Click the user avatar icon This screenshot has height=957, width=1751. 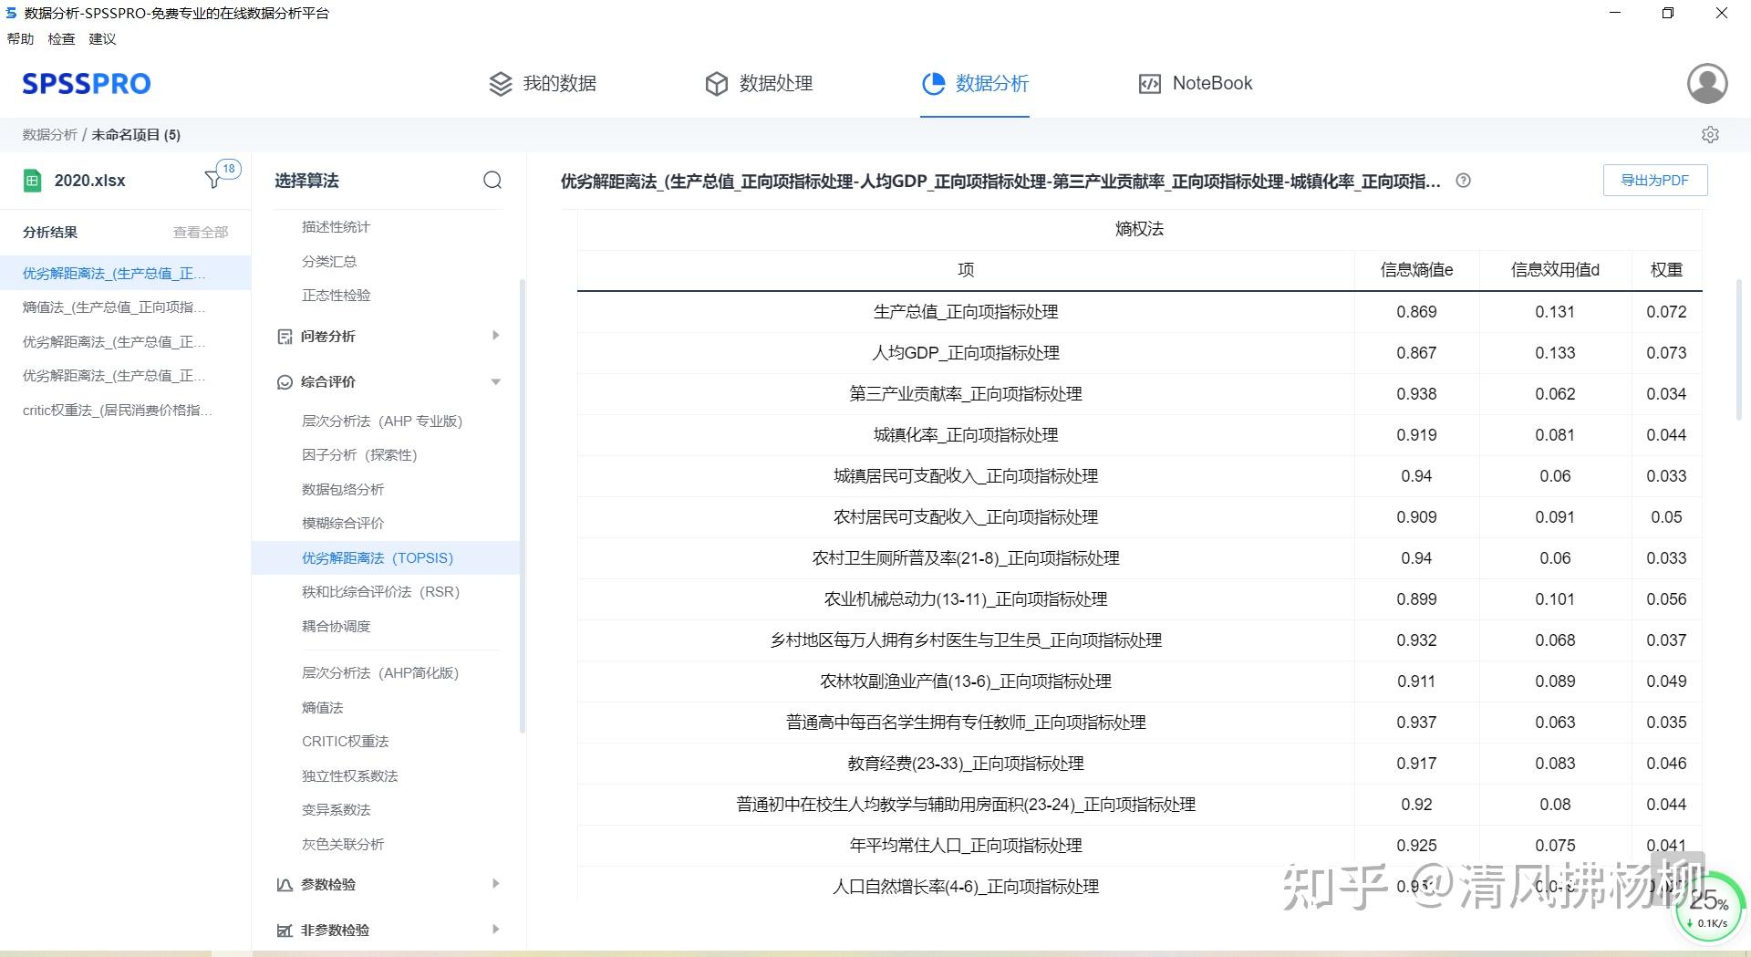pyautogui.click(x=1707, y=83)
